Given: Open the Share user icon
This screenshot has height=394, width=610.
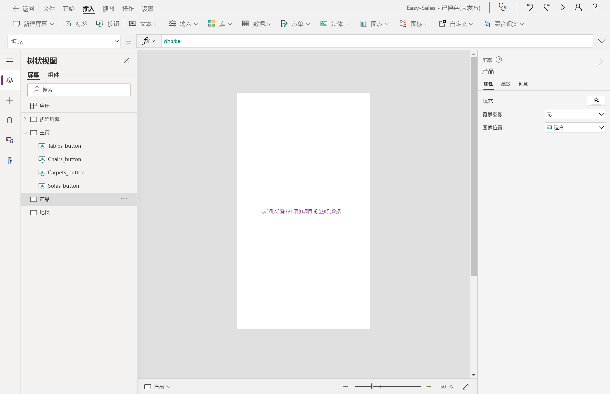Looking at the screenshot, I should click(579, 7).
